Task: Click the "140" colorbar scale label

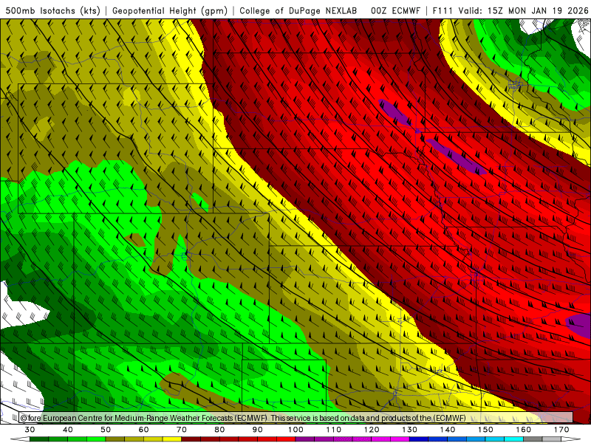Action: 448,430
